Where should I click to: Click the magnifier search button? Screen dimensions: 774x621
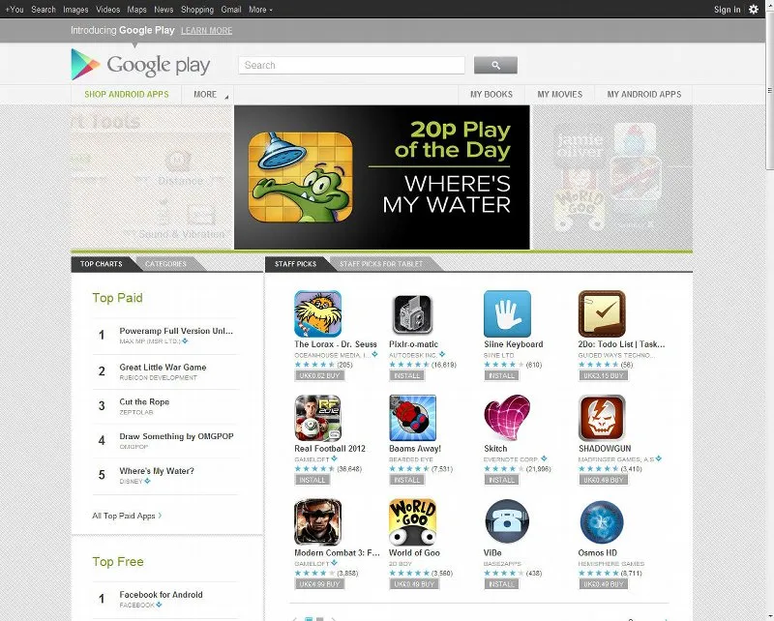tap(495, 65)
